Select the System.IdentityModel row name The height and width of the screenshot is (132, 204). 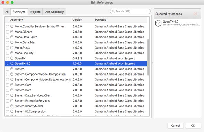point(29,106)
